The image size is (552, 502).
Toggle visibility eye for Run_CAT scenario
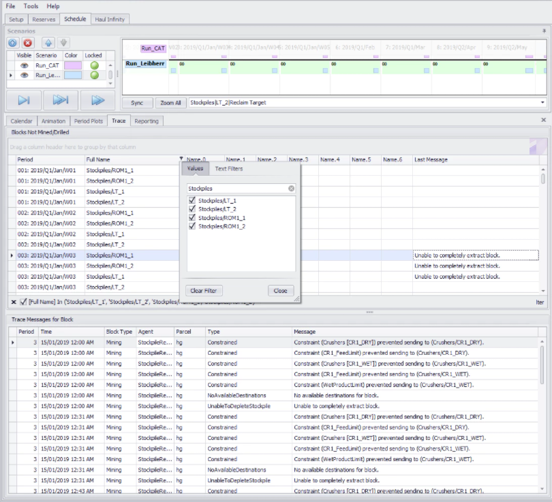(x=24, y=65)
